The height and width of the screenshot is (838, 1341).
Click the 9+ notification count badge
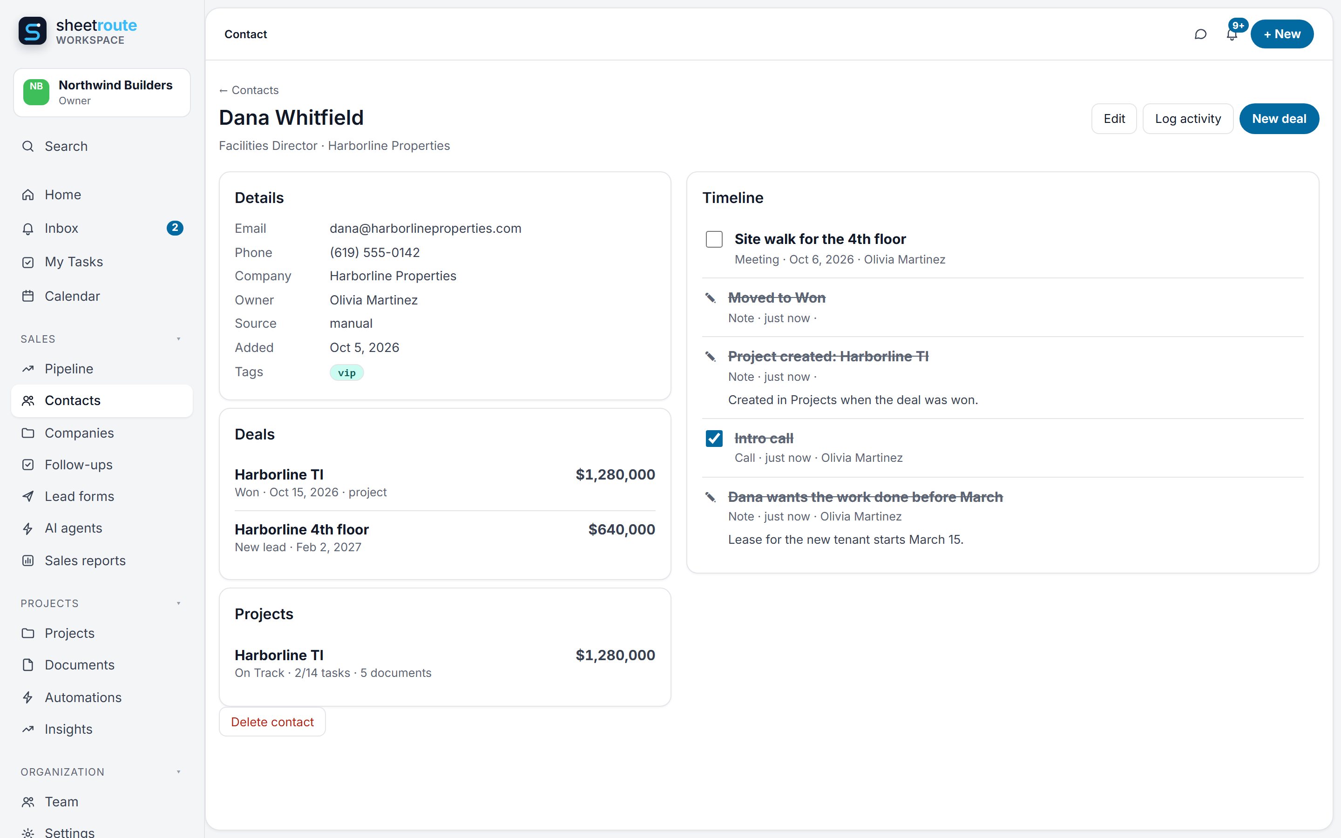point(1238,26)
